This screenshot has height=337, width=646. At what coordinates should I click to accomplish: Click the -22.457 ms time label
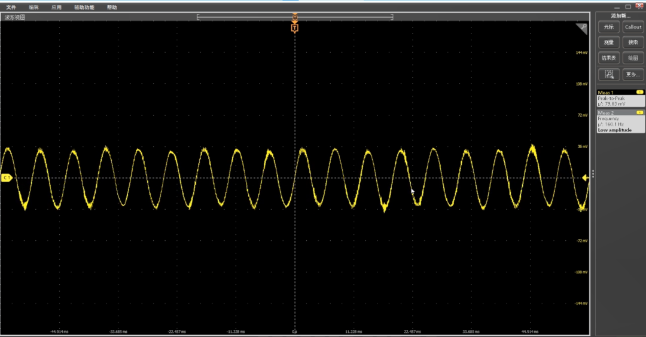[x=176, y=332]
